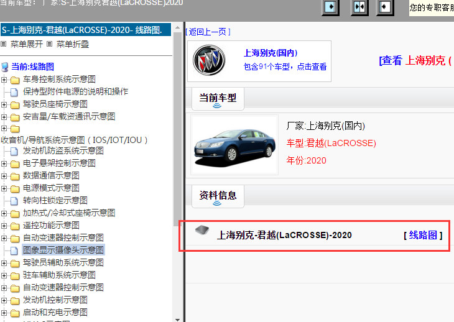Image resolution: width=454 pixels, height=322 pixels.
Task: Click folder icon of 启动和充电示意图
Action: point(15,313)
